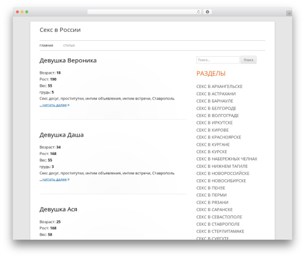Screen dimensions: 305x258
Task: Click the red close window button
Action: click(x=18, y=12)
